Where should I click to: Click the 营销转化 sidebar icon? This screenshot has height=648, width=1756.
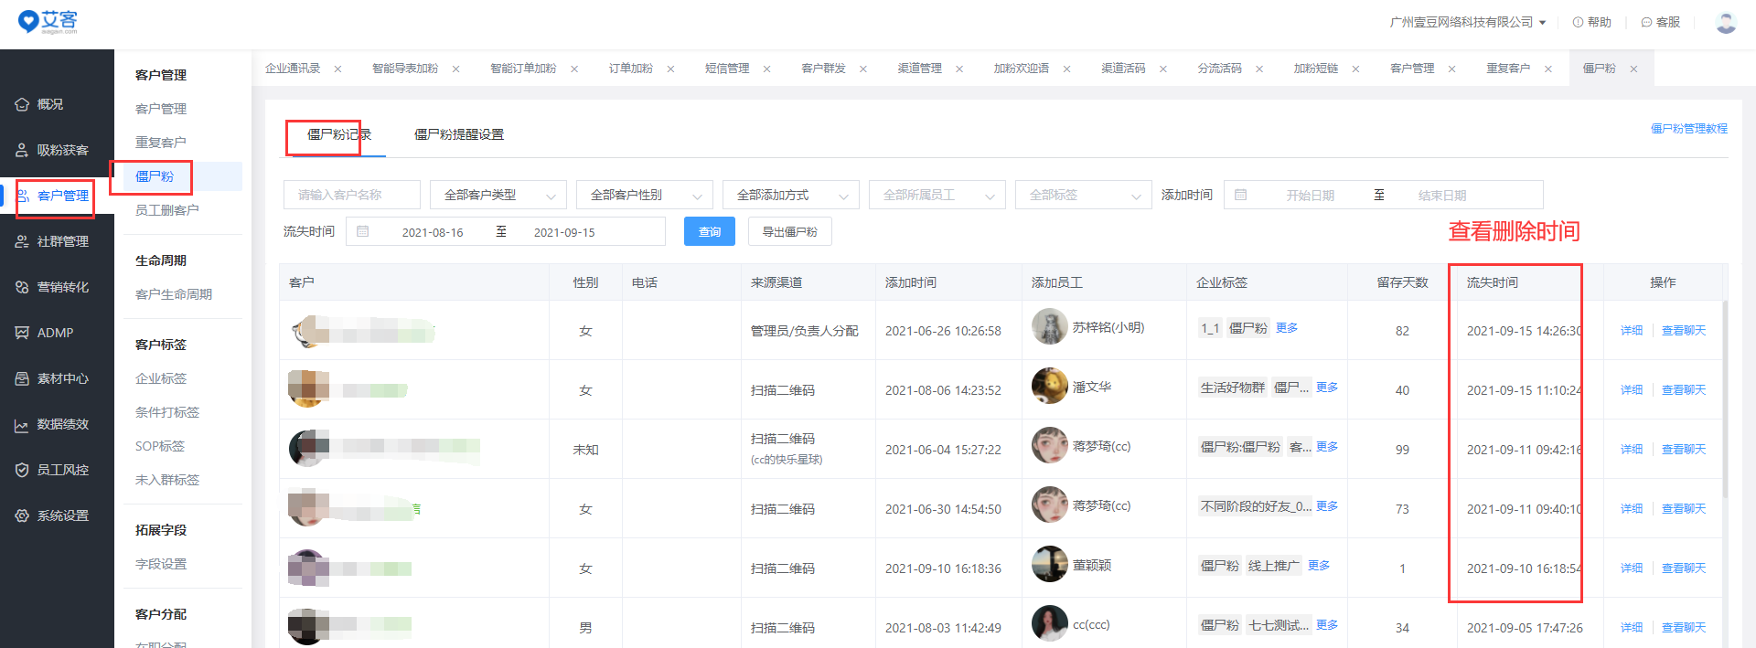(x=22, y=287)
